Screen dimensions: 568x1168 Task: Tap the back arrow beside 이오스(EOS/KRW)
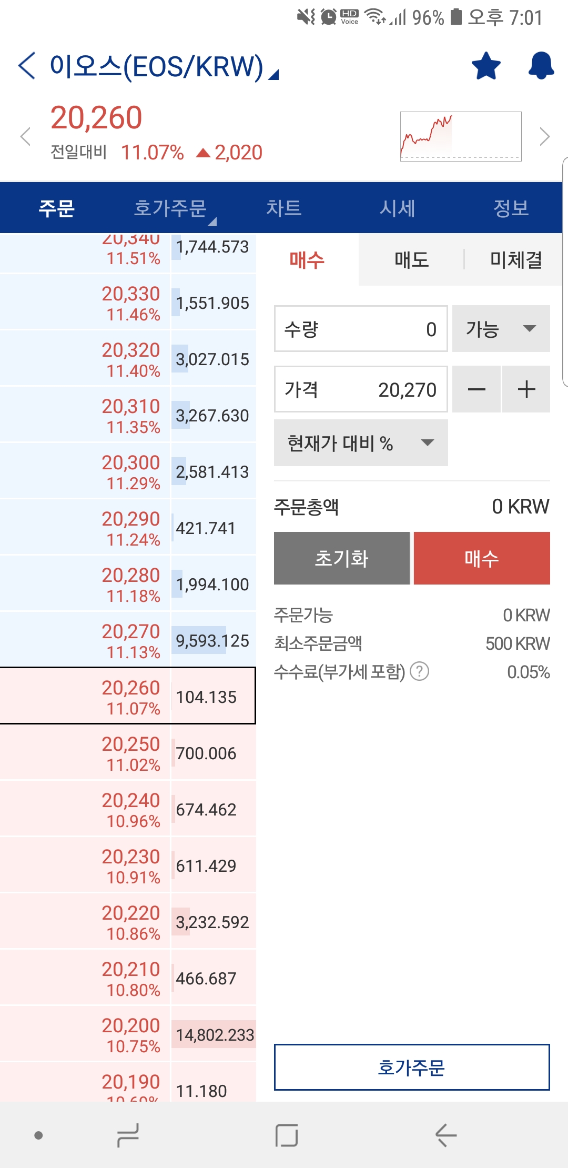coord(27,66)
